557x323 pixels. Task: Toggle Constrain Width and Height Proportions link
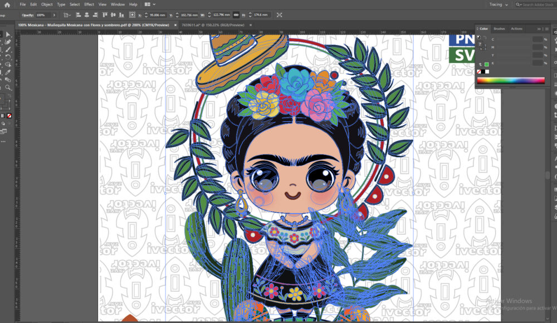tap(236, 15)
